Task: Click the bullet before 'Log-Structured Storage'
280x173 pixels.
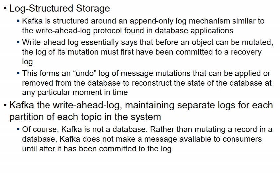Action: pos(5,8)
